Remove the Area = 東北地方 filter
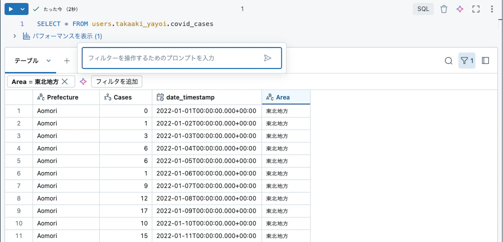 coord(65,81)
